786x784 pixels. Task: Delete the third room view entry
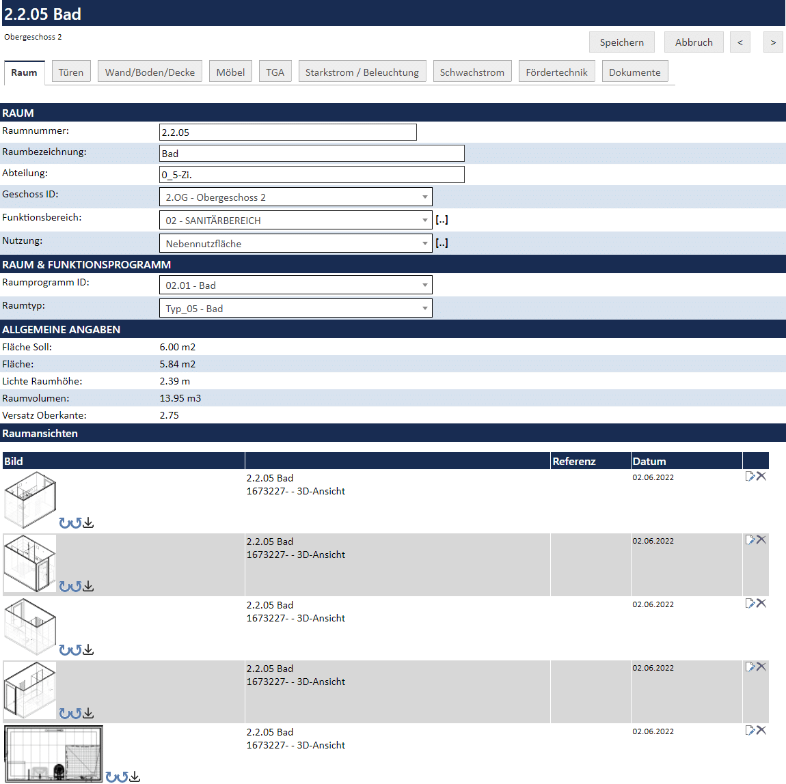point(761,604)
